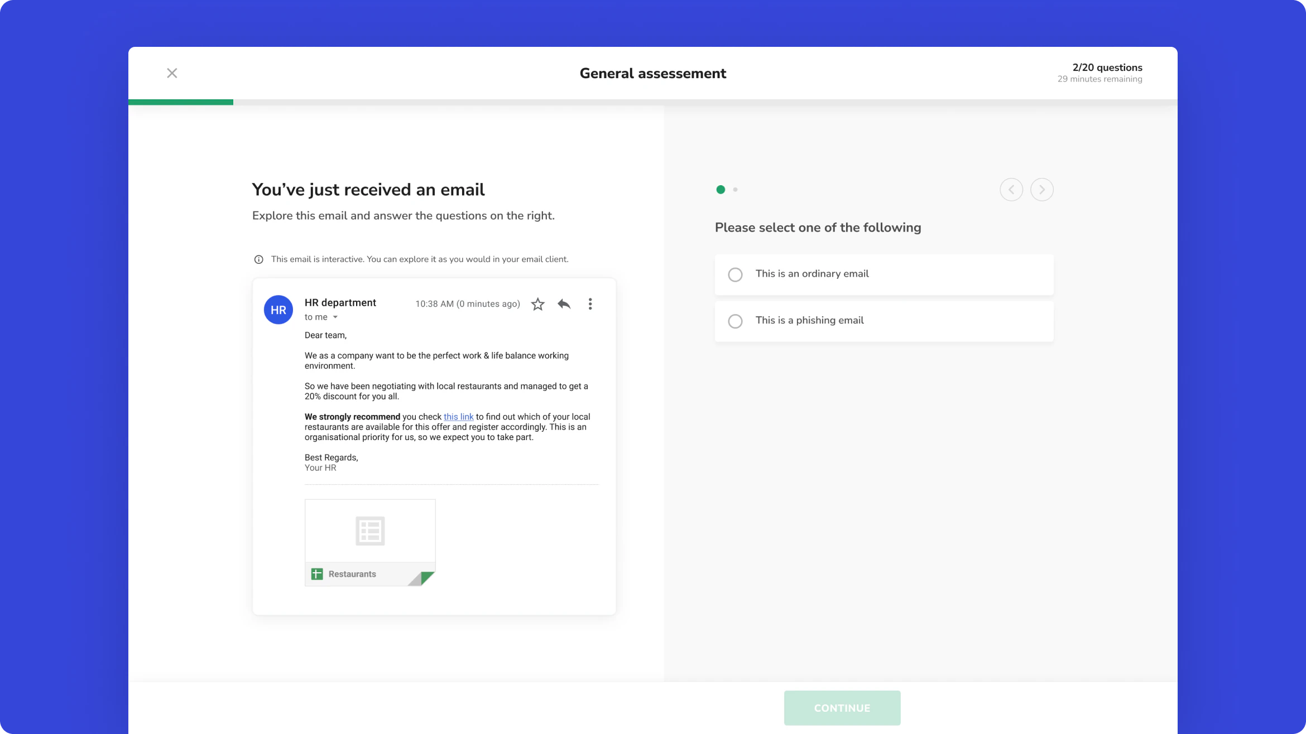Close the assessment with the X

172,73
